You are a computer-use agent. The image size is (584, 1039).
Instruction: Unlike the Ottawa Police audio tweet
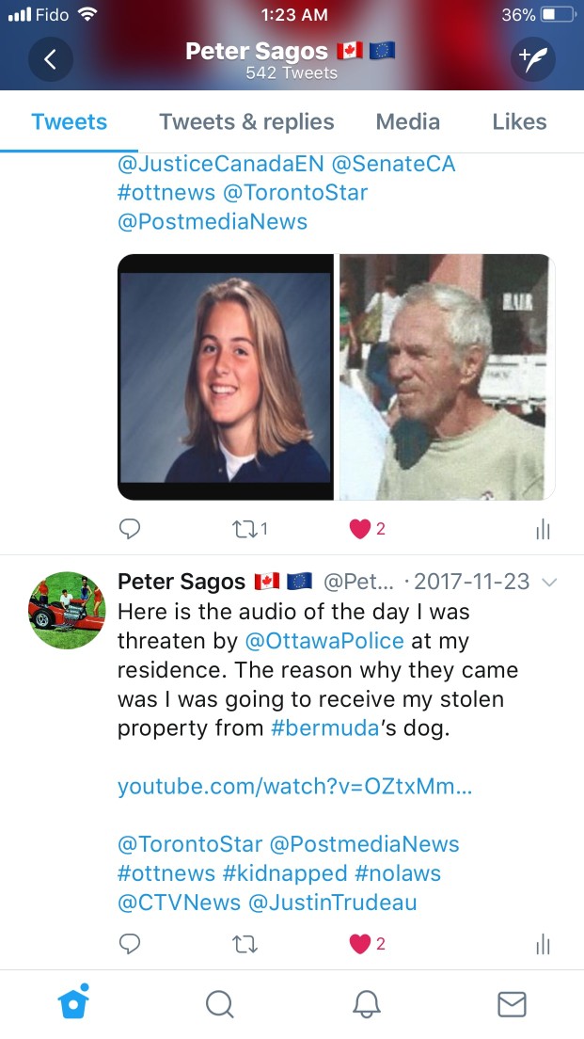(368, 944)
